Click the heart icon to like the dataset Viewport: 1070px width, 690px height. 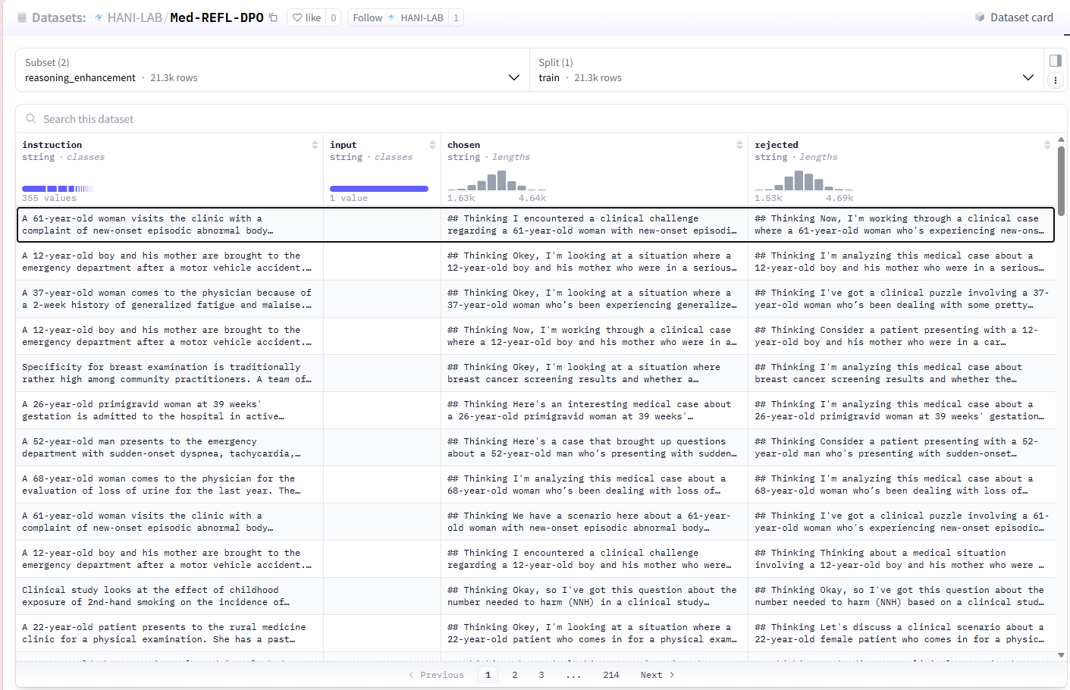[296, 17]
